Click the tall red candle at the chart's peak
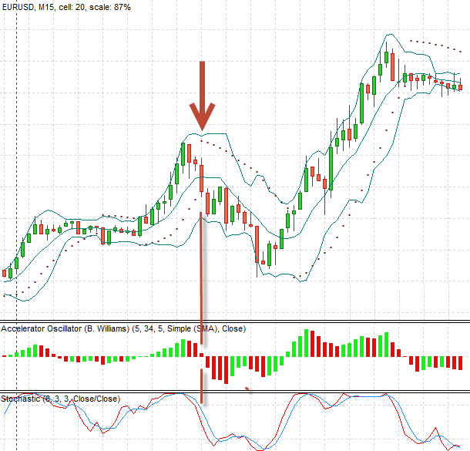 click(392, 66)
